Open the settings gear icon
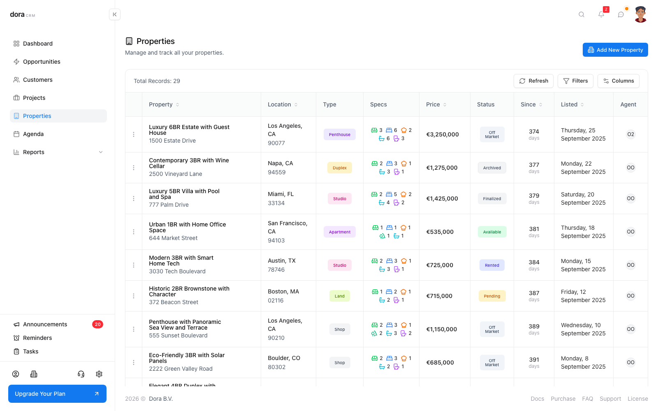This screenshot has height=411, width=658. pos(99,374)
